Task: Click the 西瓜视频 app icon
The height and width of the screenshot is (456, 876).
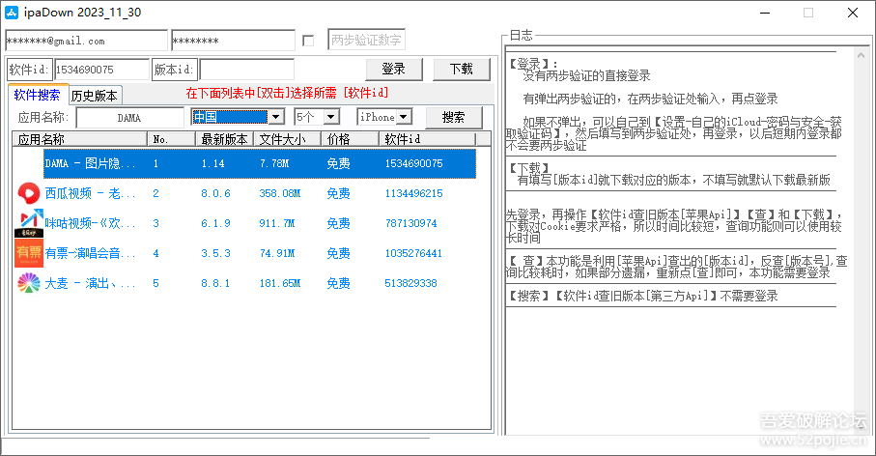Action: [28, 194]
